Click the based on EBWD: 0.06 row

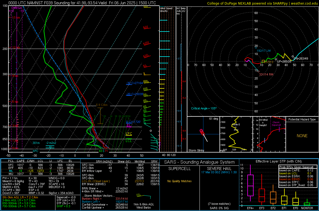point(296,179)
